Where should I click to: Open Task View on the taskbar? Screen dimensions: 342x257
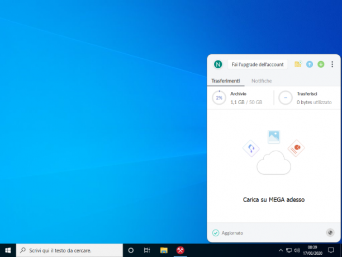[147, 250]
